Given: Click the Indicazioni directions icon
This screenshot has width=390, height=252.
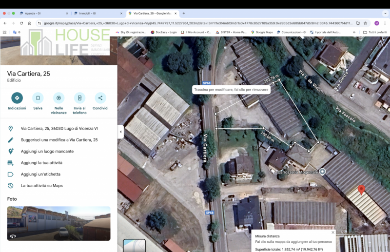Looking at the screenshot, I should [x=17, y=97].
